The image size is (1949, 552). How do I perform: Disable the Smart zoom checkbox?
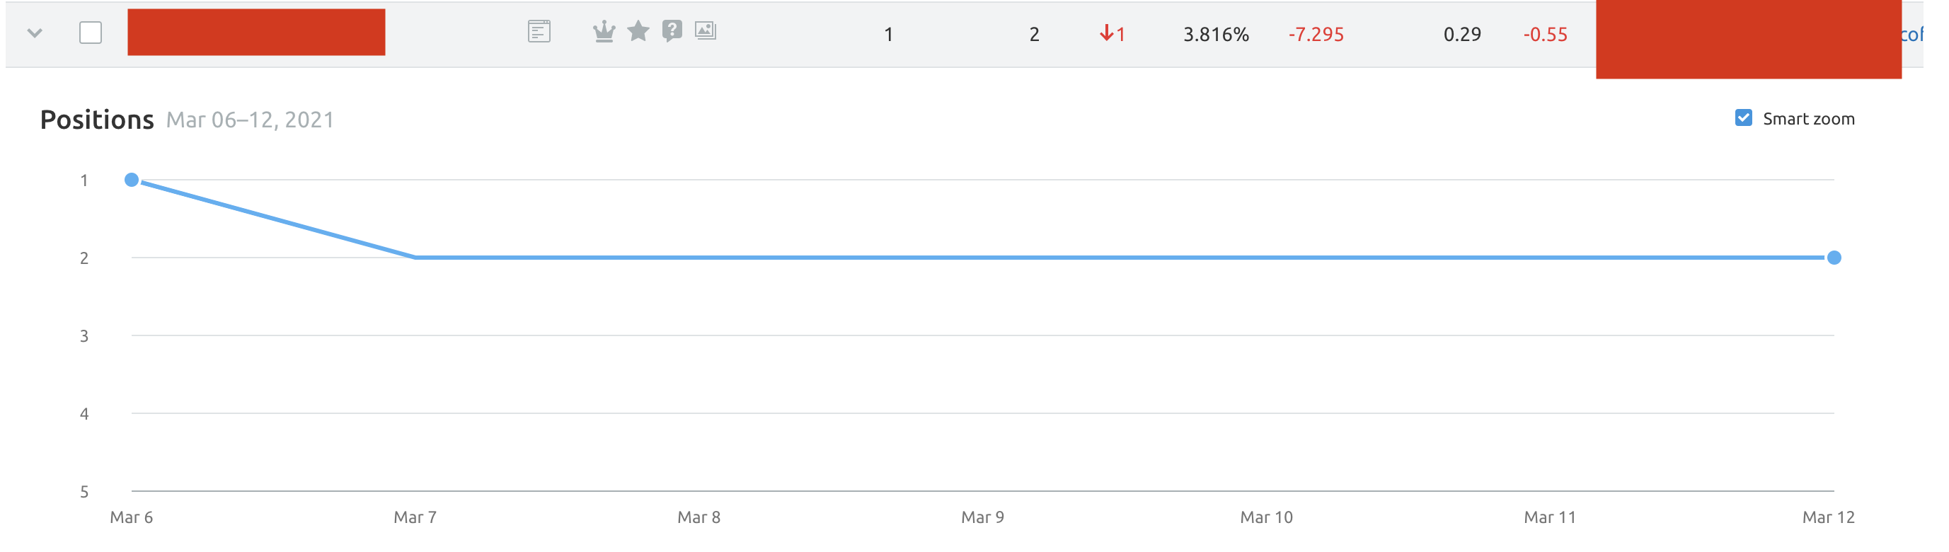(1743, 118)
